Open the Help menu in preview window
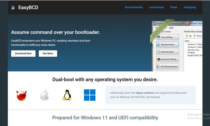This screenshot has width=210, height=126. [x=171, y=28]
